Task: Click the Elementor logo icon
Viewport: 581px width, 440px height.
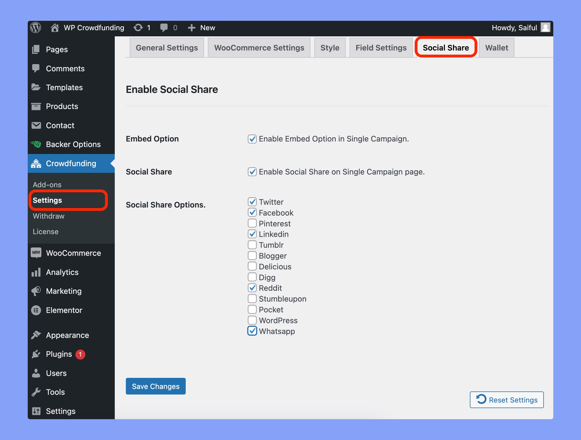Action: coord(36,310)
